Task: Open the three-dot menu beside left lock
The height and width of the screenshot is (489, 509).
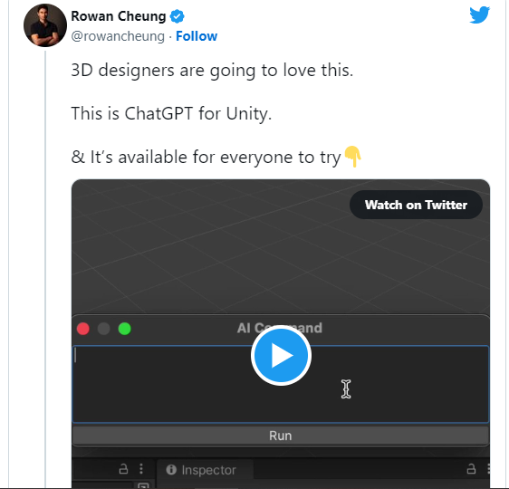Action: click(141, 469)
